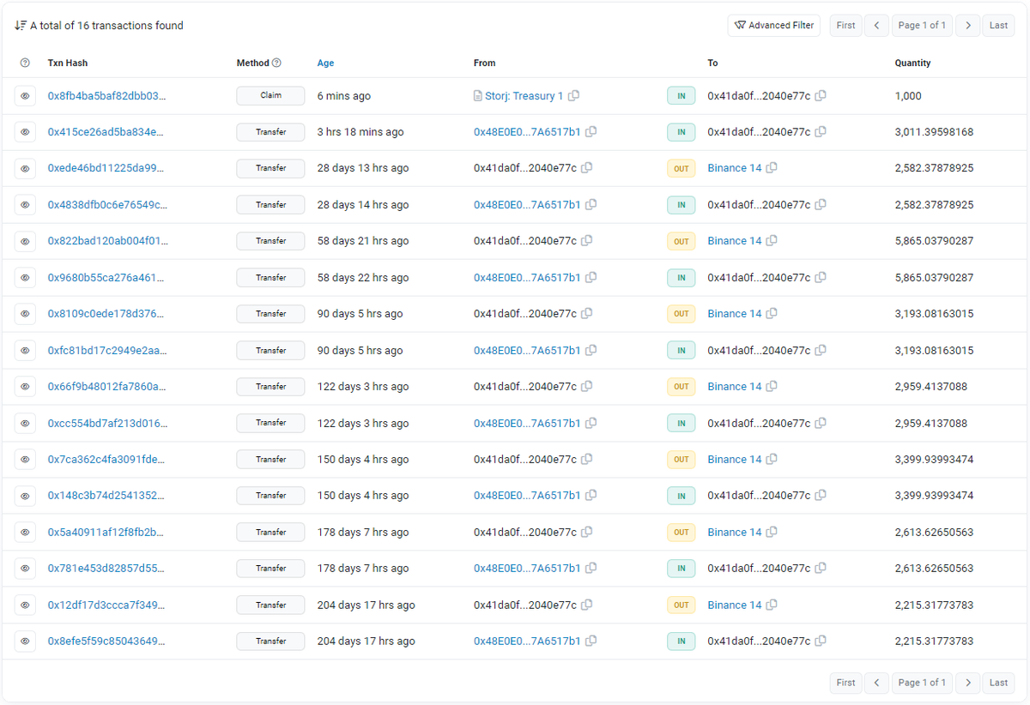The width and height of the screenshot is (1030, 705).
Task: Toggle eye preview for 0x822bad120ab004f01 transaction
Action: (25, 241)
